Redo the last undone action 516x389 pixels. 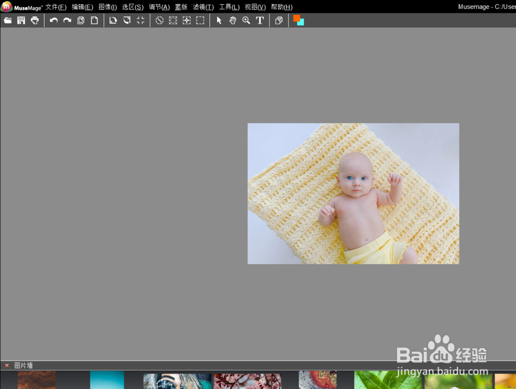(x=67, y=21)
